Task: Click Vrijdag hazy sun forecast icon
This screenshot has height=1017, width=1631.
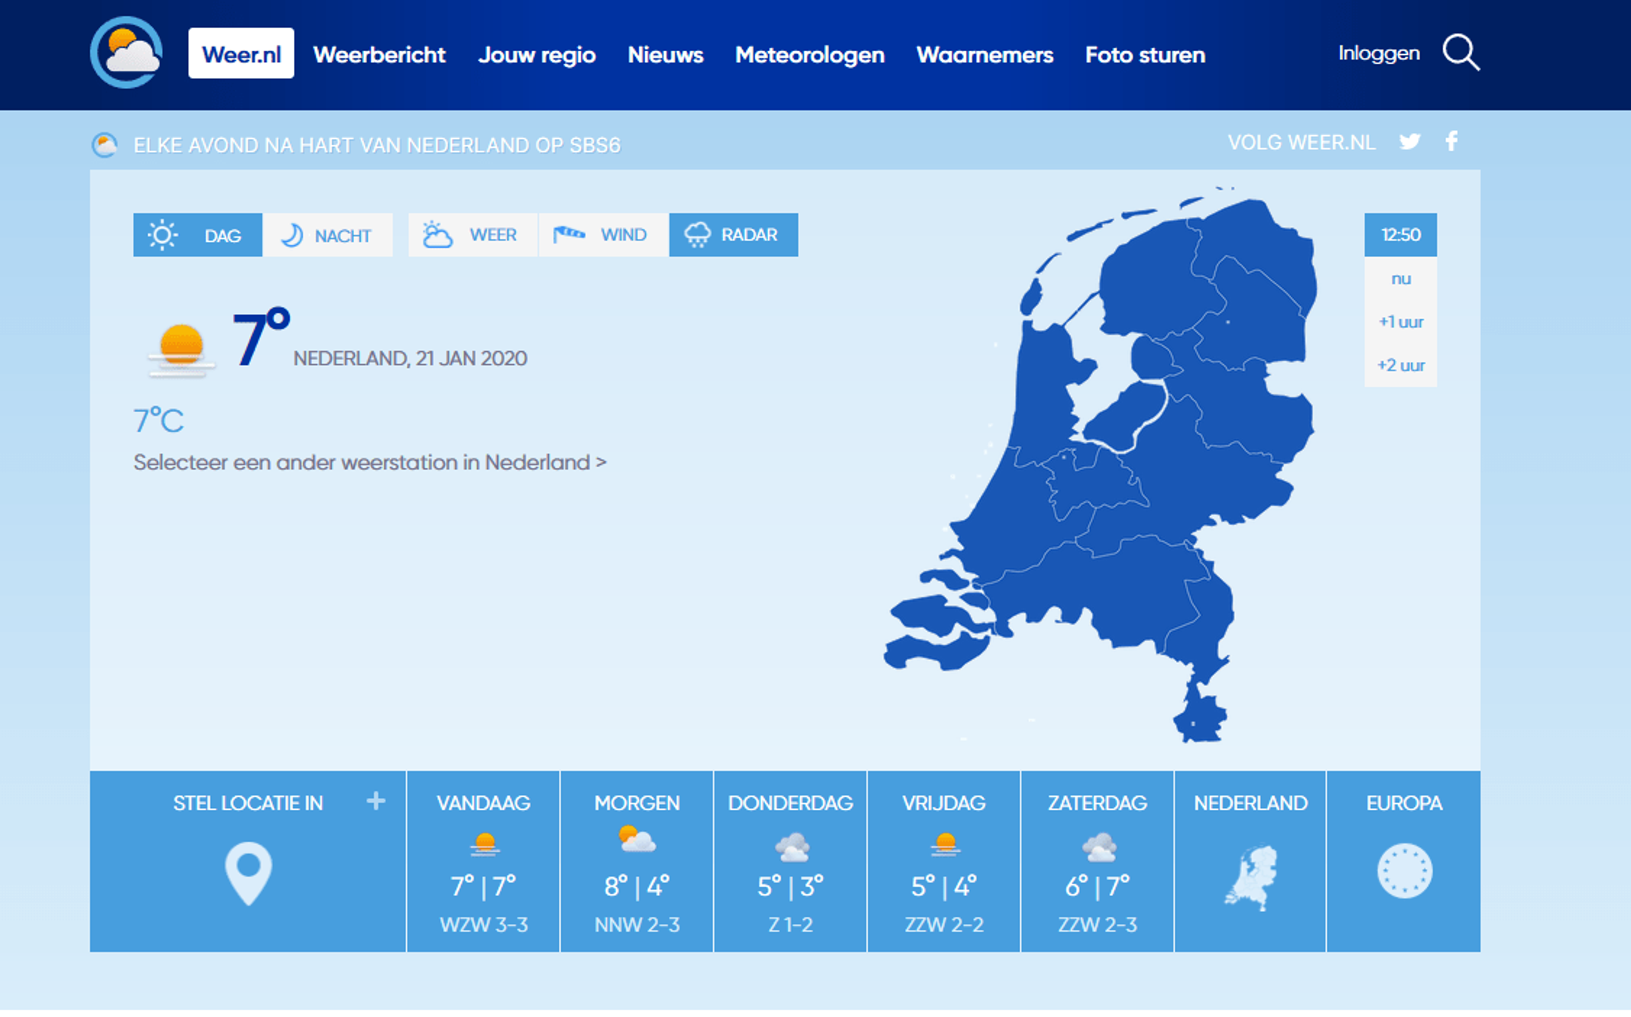Action: pyautogui.click(x=945, y=844)
